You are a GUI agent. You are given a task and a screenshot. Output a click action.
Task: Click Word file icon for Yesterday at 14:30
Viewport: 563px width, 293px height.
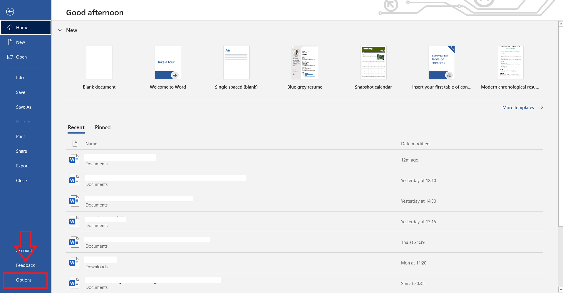[74, 201]
